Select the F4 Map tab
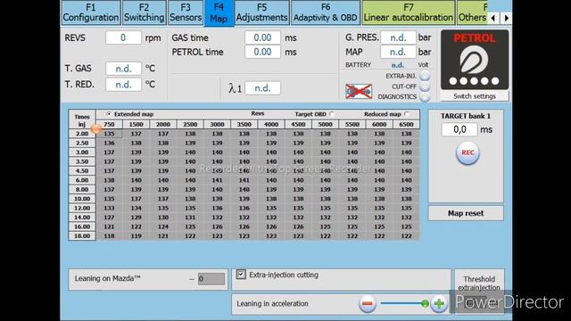 pos(219,13)
